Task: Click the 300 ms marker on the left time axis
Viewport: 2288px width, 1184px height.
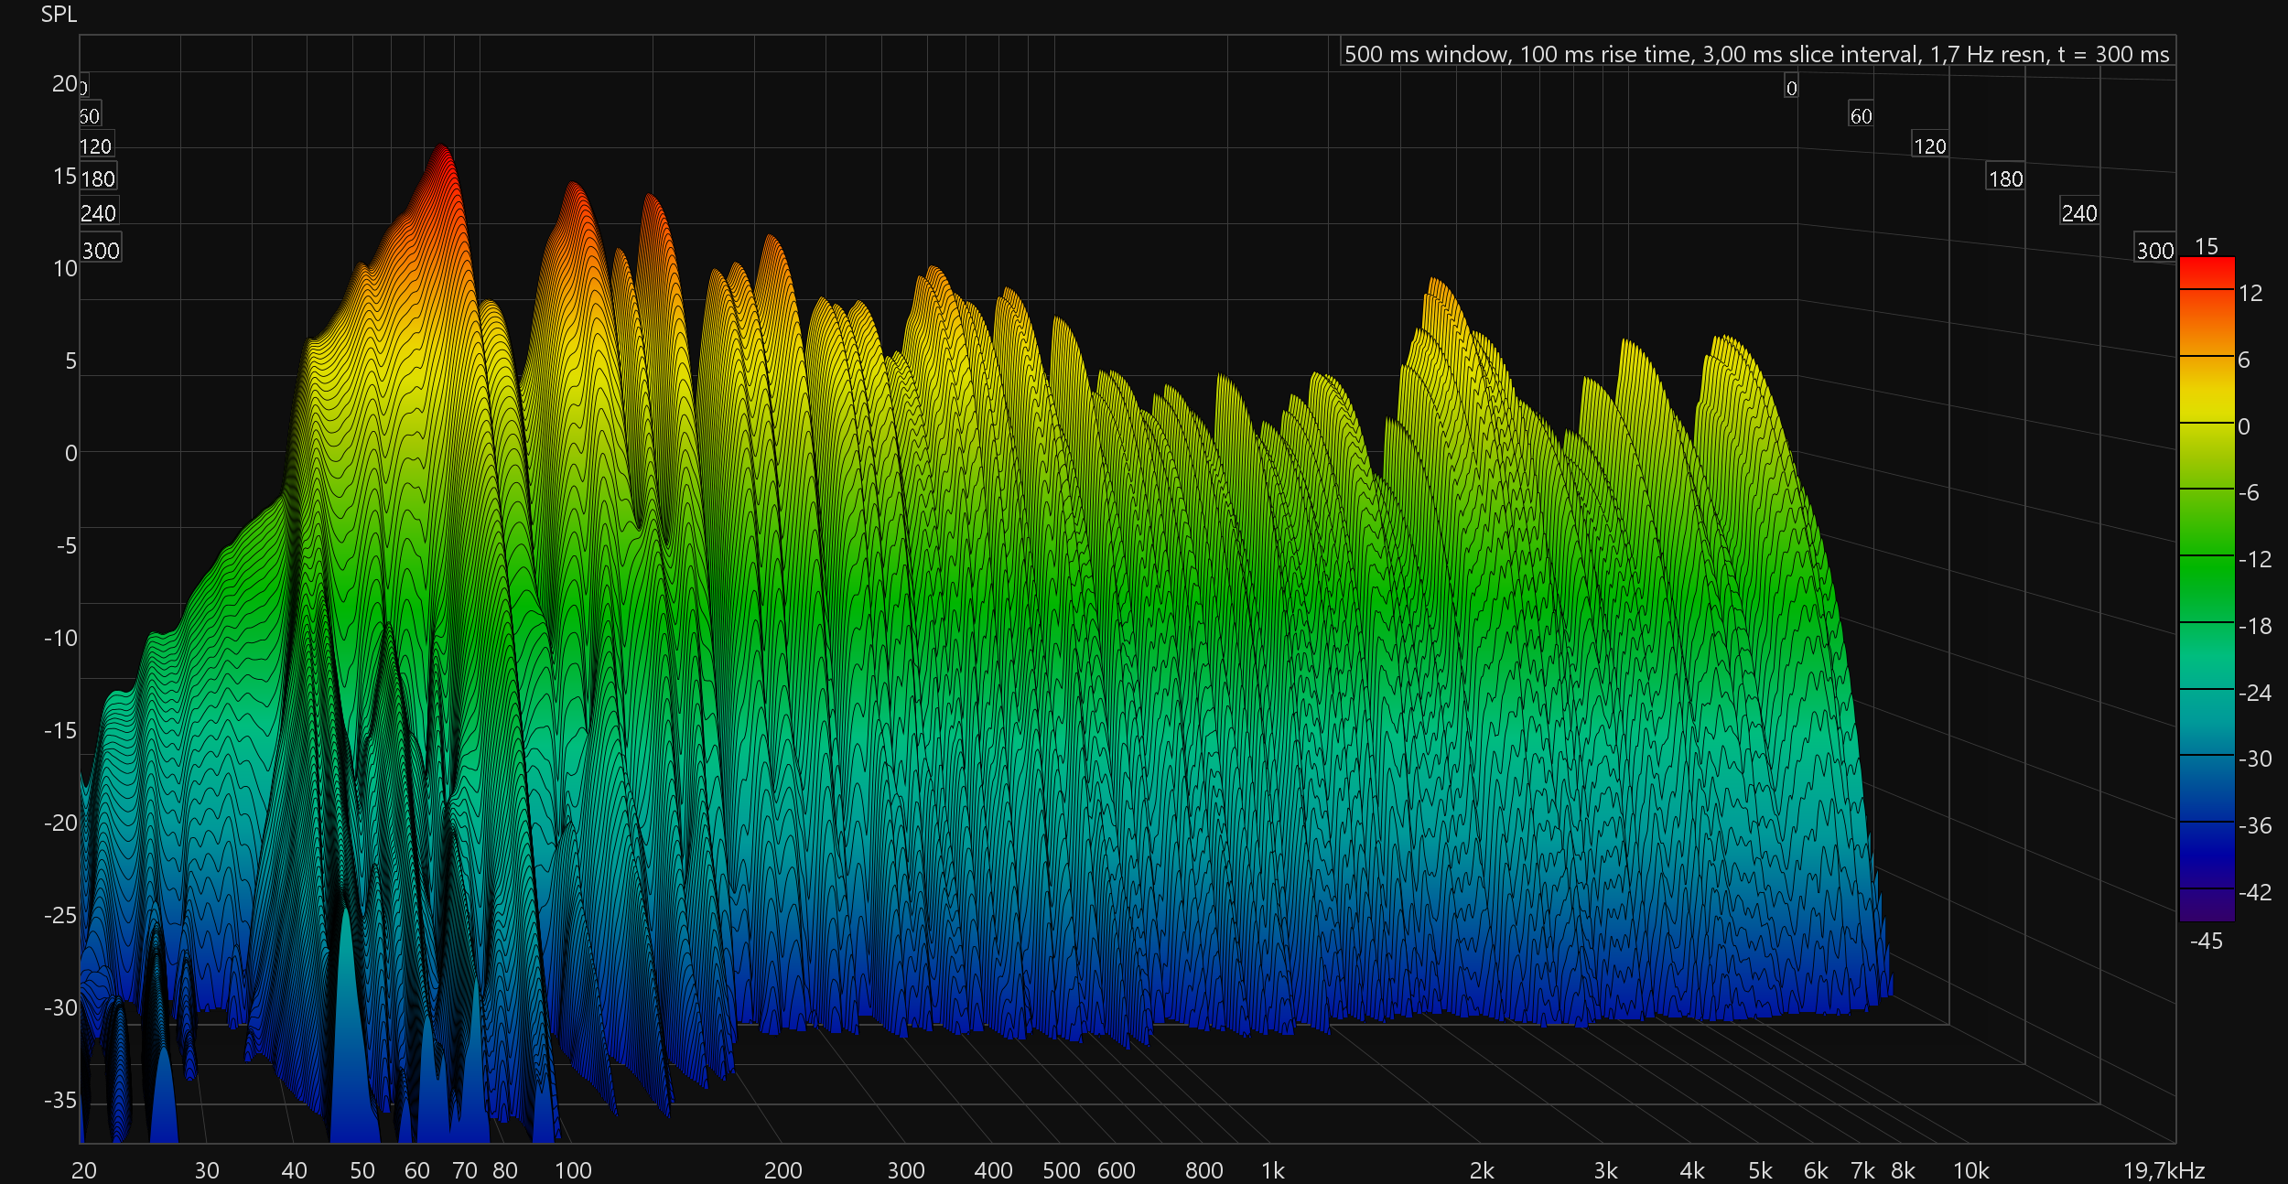Action: tap(101, 250)
